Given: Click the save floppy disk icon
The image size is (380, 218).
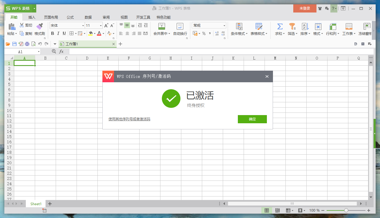Looking at the screenshot, I should 15,44.
